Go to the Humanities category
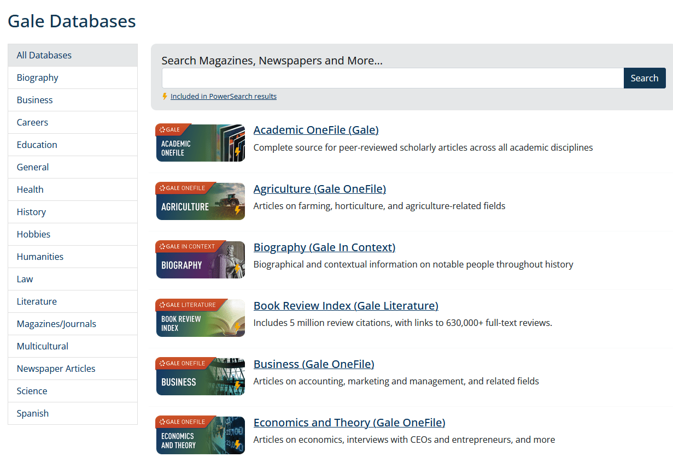 (x=73, y=257)
